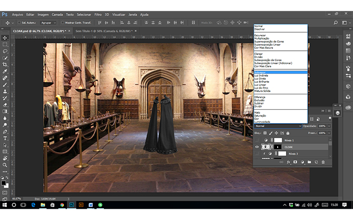Choose Luz Indireta blend mode

(261, 76)
